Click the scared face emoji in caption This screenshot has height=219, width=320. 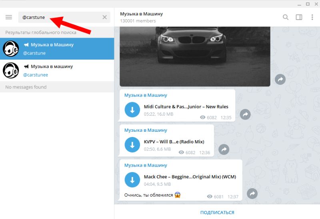point(178,195)
